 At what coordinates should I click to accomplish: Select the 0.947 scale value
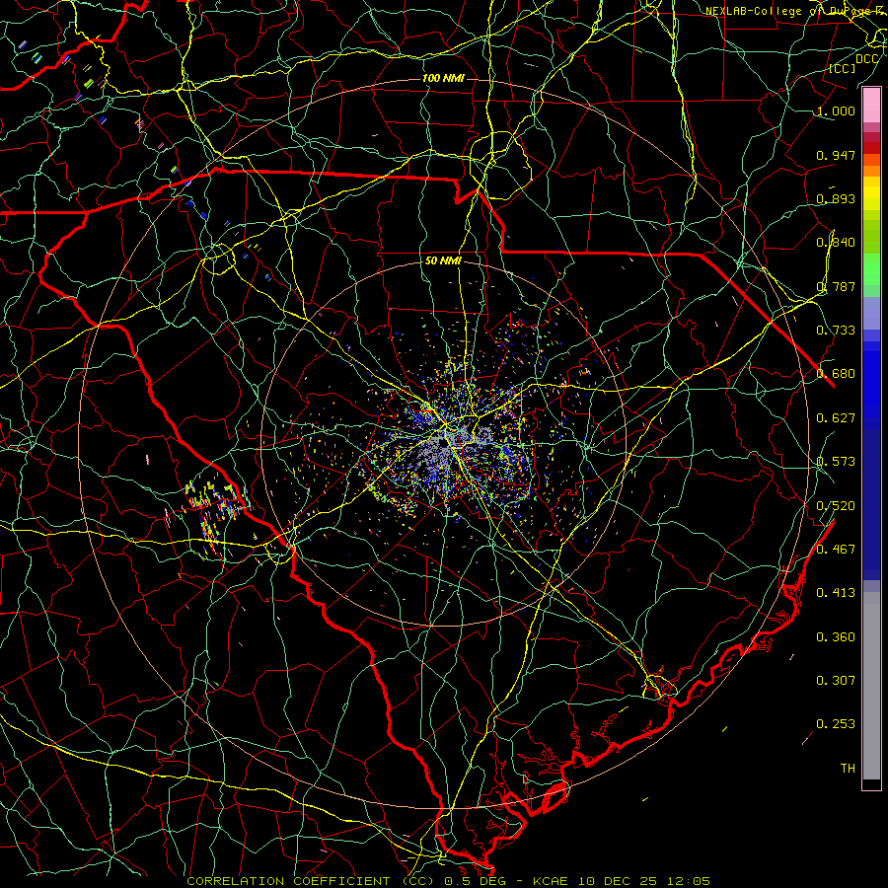pyautogui.click(x=836, y=155)
